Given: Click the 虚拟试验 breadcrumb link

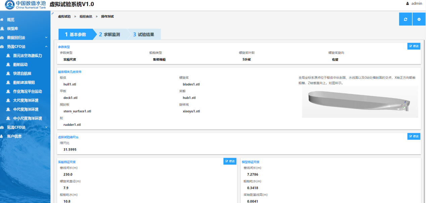Looking at the screenshot, I should click(64, 16).
